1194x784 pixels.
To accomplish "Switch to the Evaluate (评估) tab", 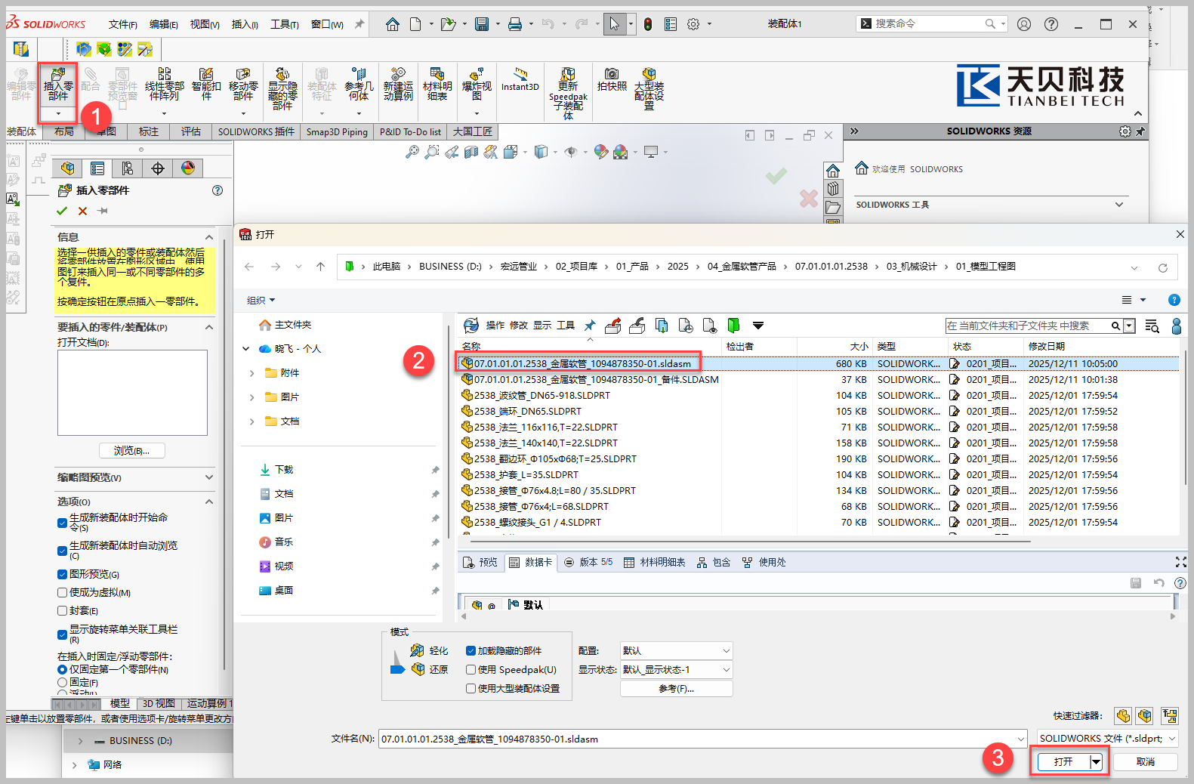I will 191,131.
